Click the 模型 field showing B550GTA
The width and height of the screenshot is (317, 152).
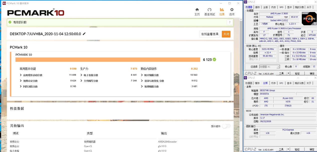pos(277,94)
